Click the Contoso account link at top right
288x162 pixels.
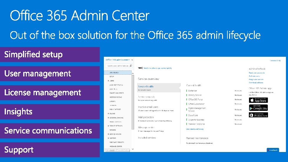(x=275, y=61)
